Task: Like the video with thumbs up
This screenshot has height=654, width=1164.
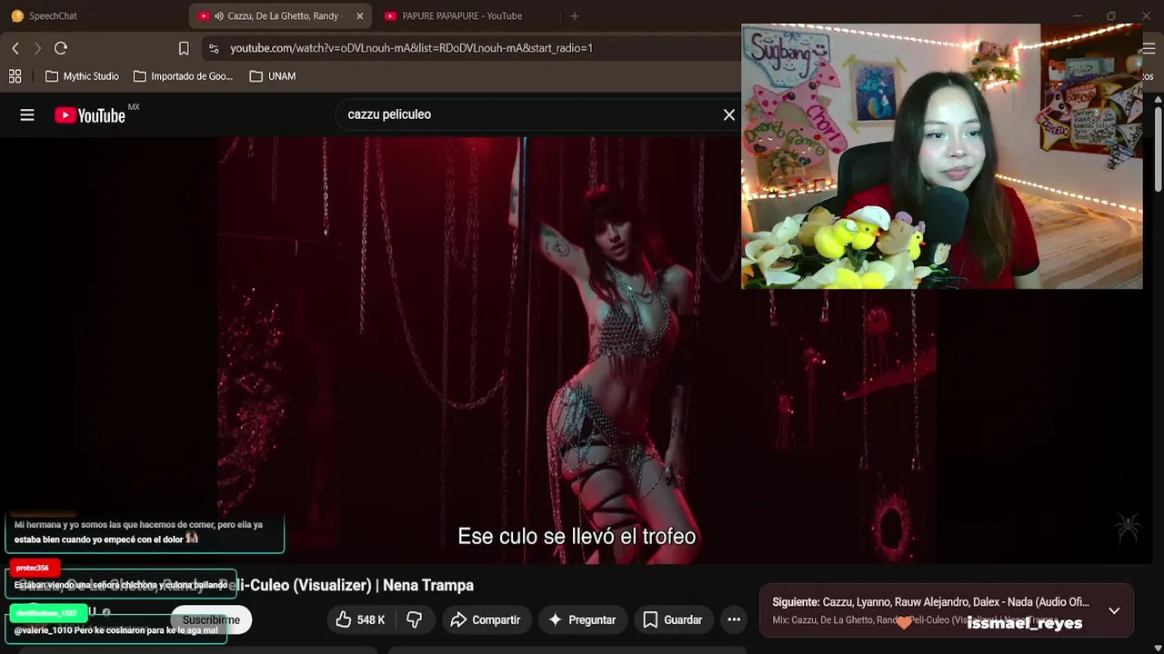Action: (x=360, y=619)
